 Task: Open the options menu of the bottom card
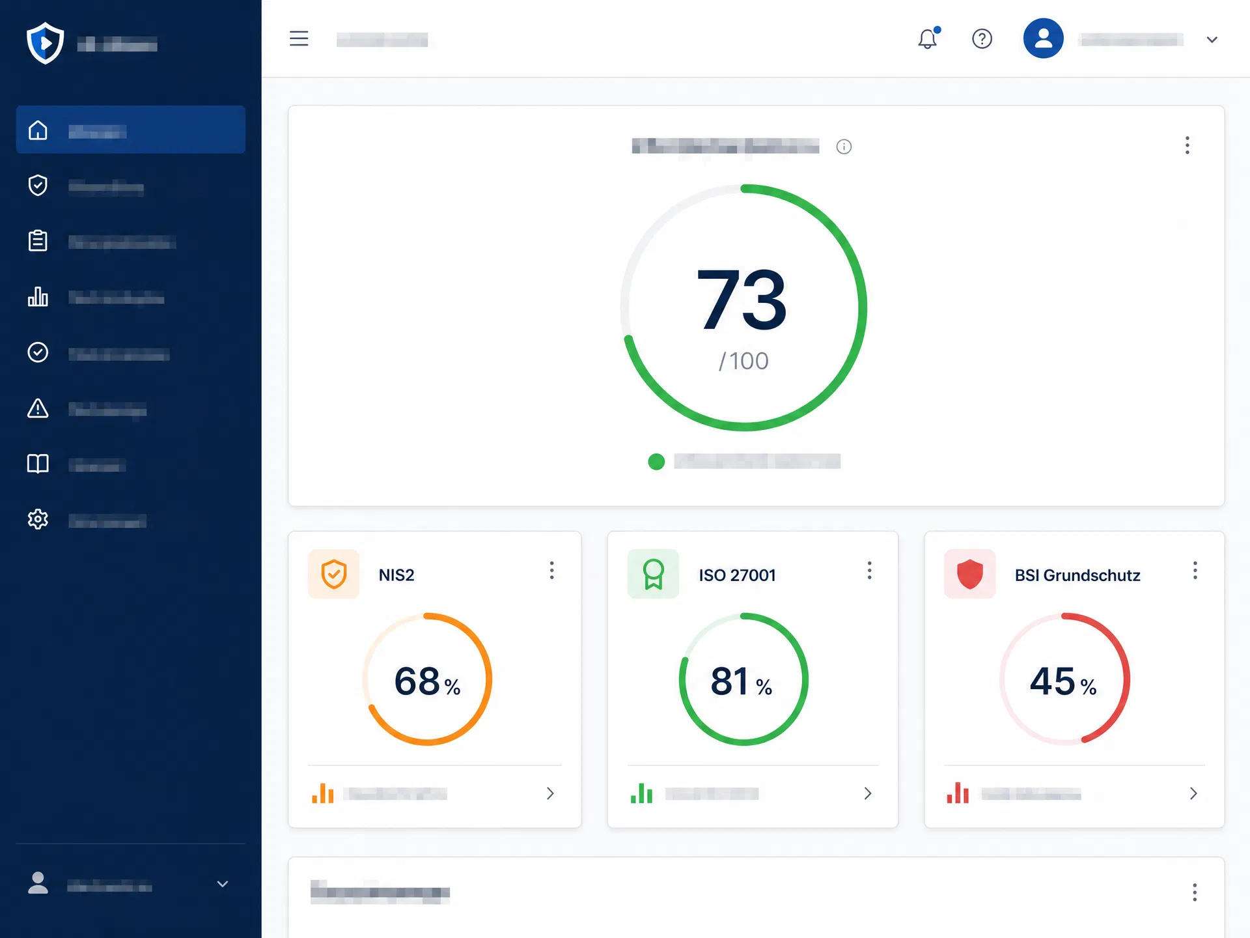[1195, 892]
